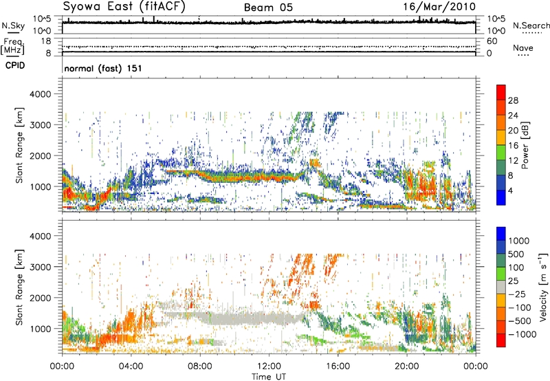This screenshot has width=550, height=381.
Task: Pick the light green segment of Power colorbar
Action: pyautogui.click(x=501, y=153)
